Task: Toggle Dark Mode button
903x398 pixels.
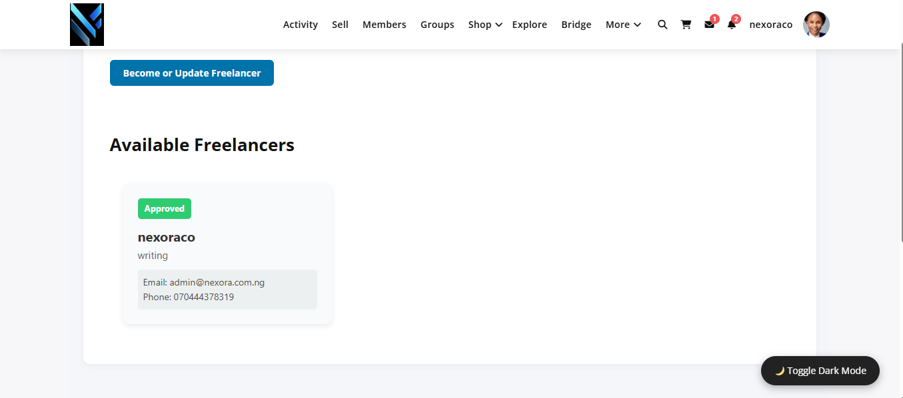Action: click(x=820, y=371)
